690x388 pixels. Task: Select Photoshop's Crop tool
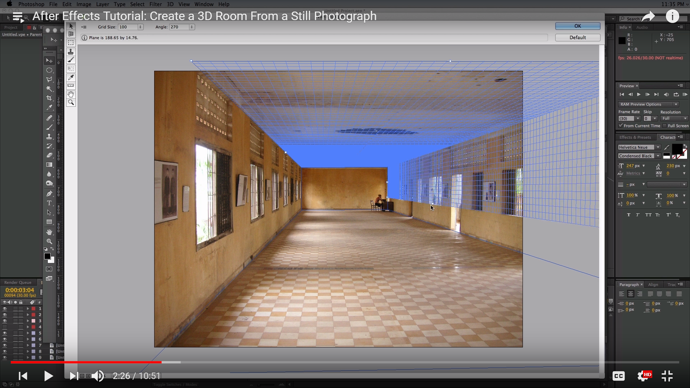(x=49, y=98)
